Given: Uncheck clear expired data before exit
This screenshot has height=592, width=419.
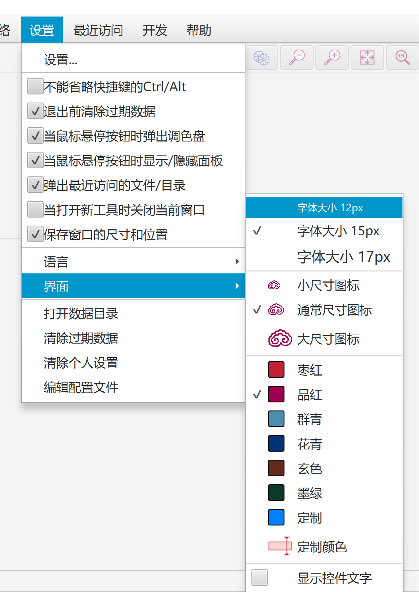Looking at the screenshot, I should pos(35,111).
